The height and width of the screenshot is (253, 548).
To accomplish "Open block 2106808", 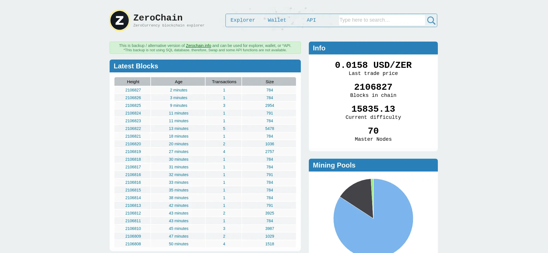I will coord(133,244).
